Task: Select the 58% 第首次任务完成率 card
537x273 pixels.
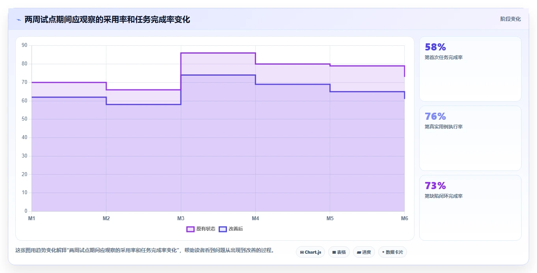Action: (470, 69)
